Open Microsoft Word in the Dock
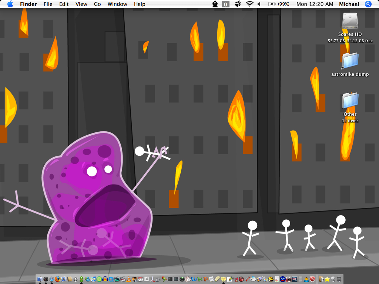Viewport: 379px width, 284px height. (194, 279)
